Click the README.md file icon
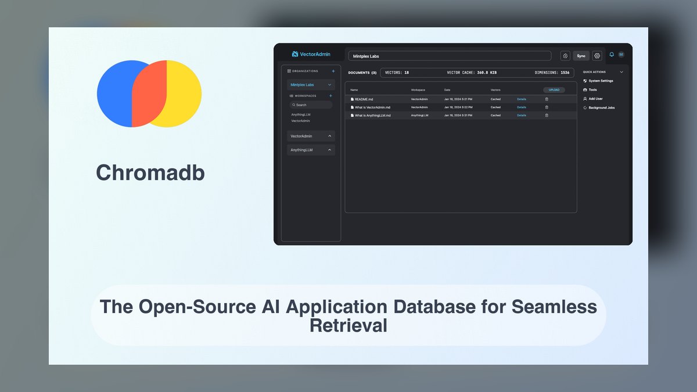This screenshot has height=392, width=697. 352,99
